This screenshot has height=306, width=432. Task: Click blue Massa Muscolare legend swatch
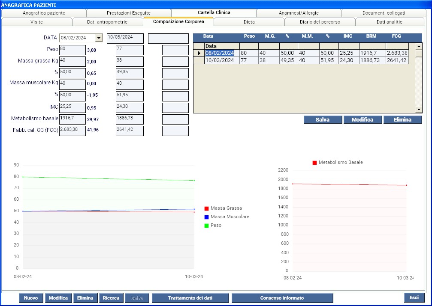206,217
